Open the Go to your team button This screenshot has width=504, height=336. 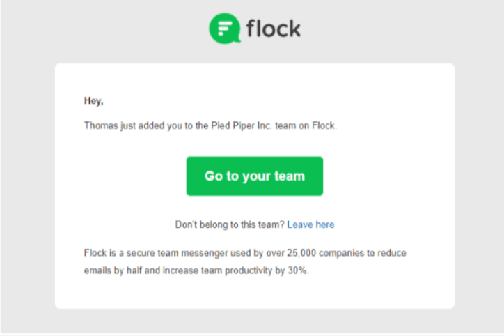255,176
